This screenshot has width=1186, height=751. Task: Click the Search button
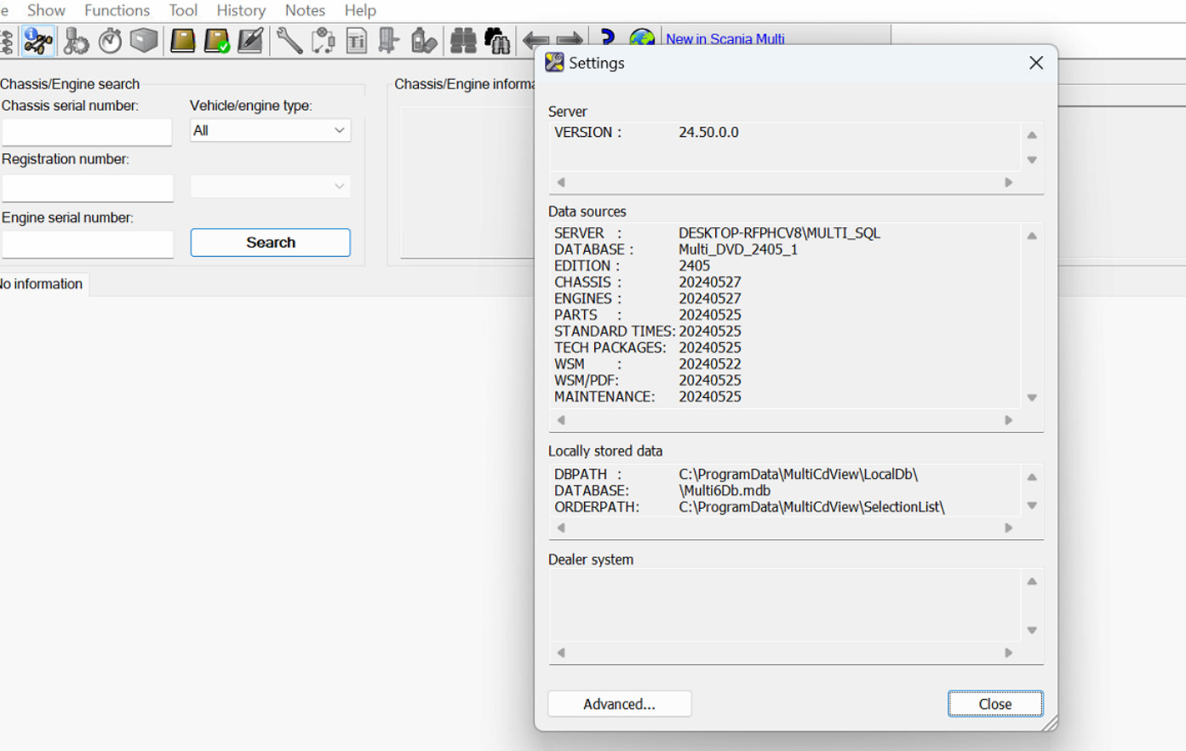[x=270, y=242]
